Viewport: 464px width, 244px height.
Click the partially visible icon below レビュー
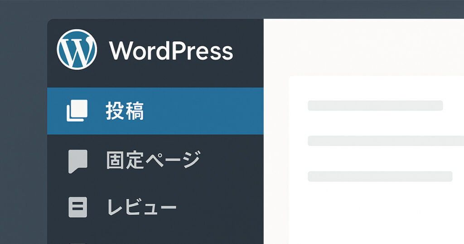(x=77, y=242)
